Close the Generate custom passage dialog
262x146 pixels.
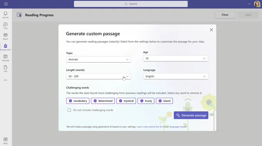[212, 30]
